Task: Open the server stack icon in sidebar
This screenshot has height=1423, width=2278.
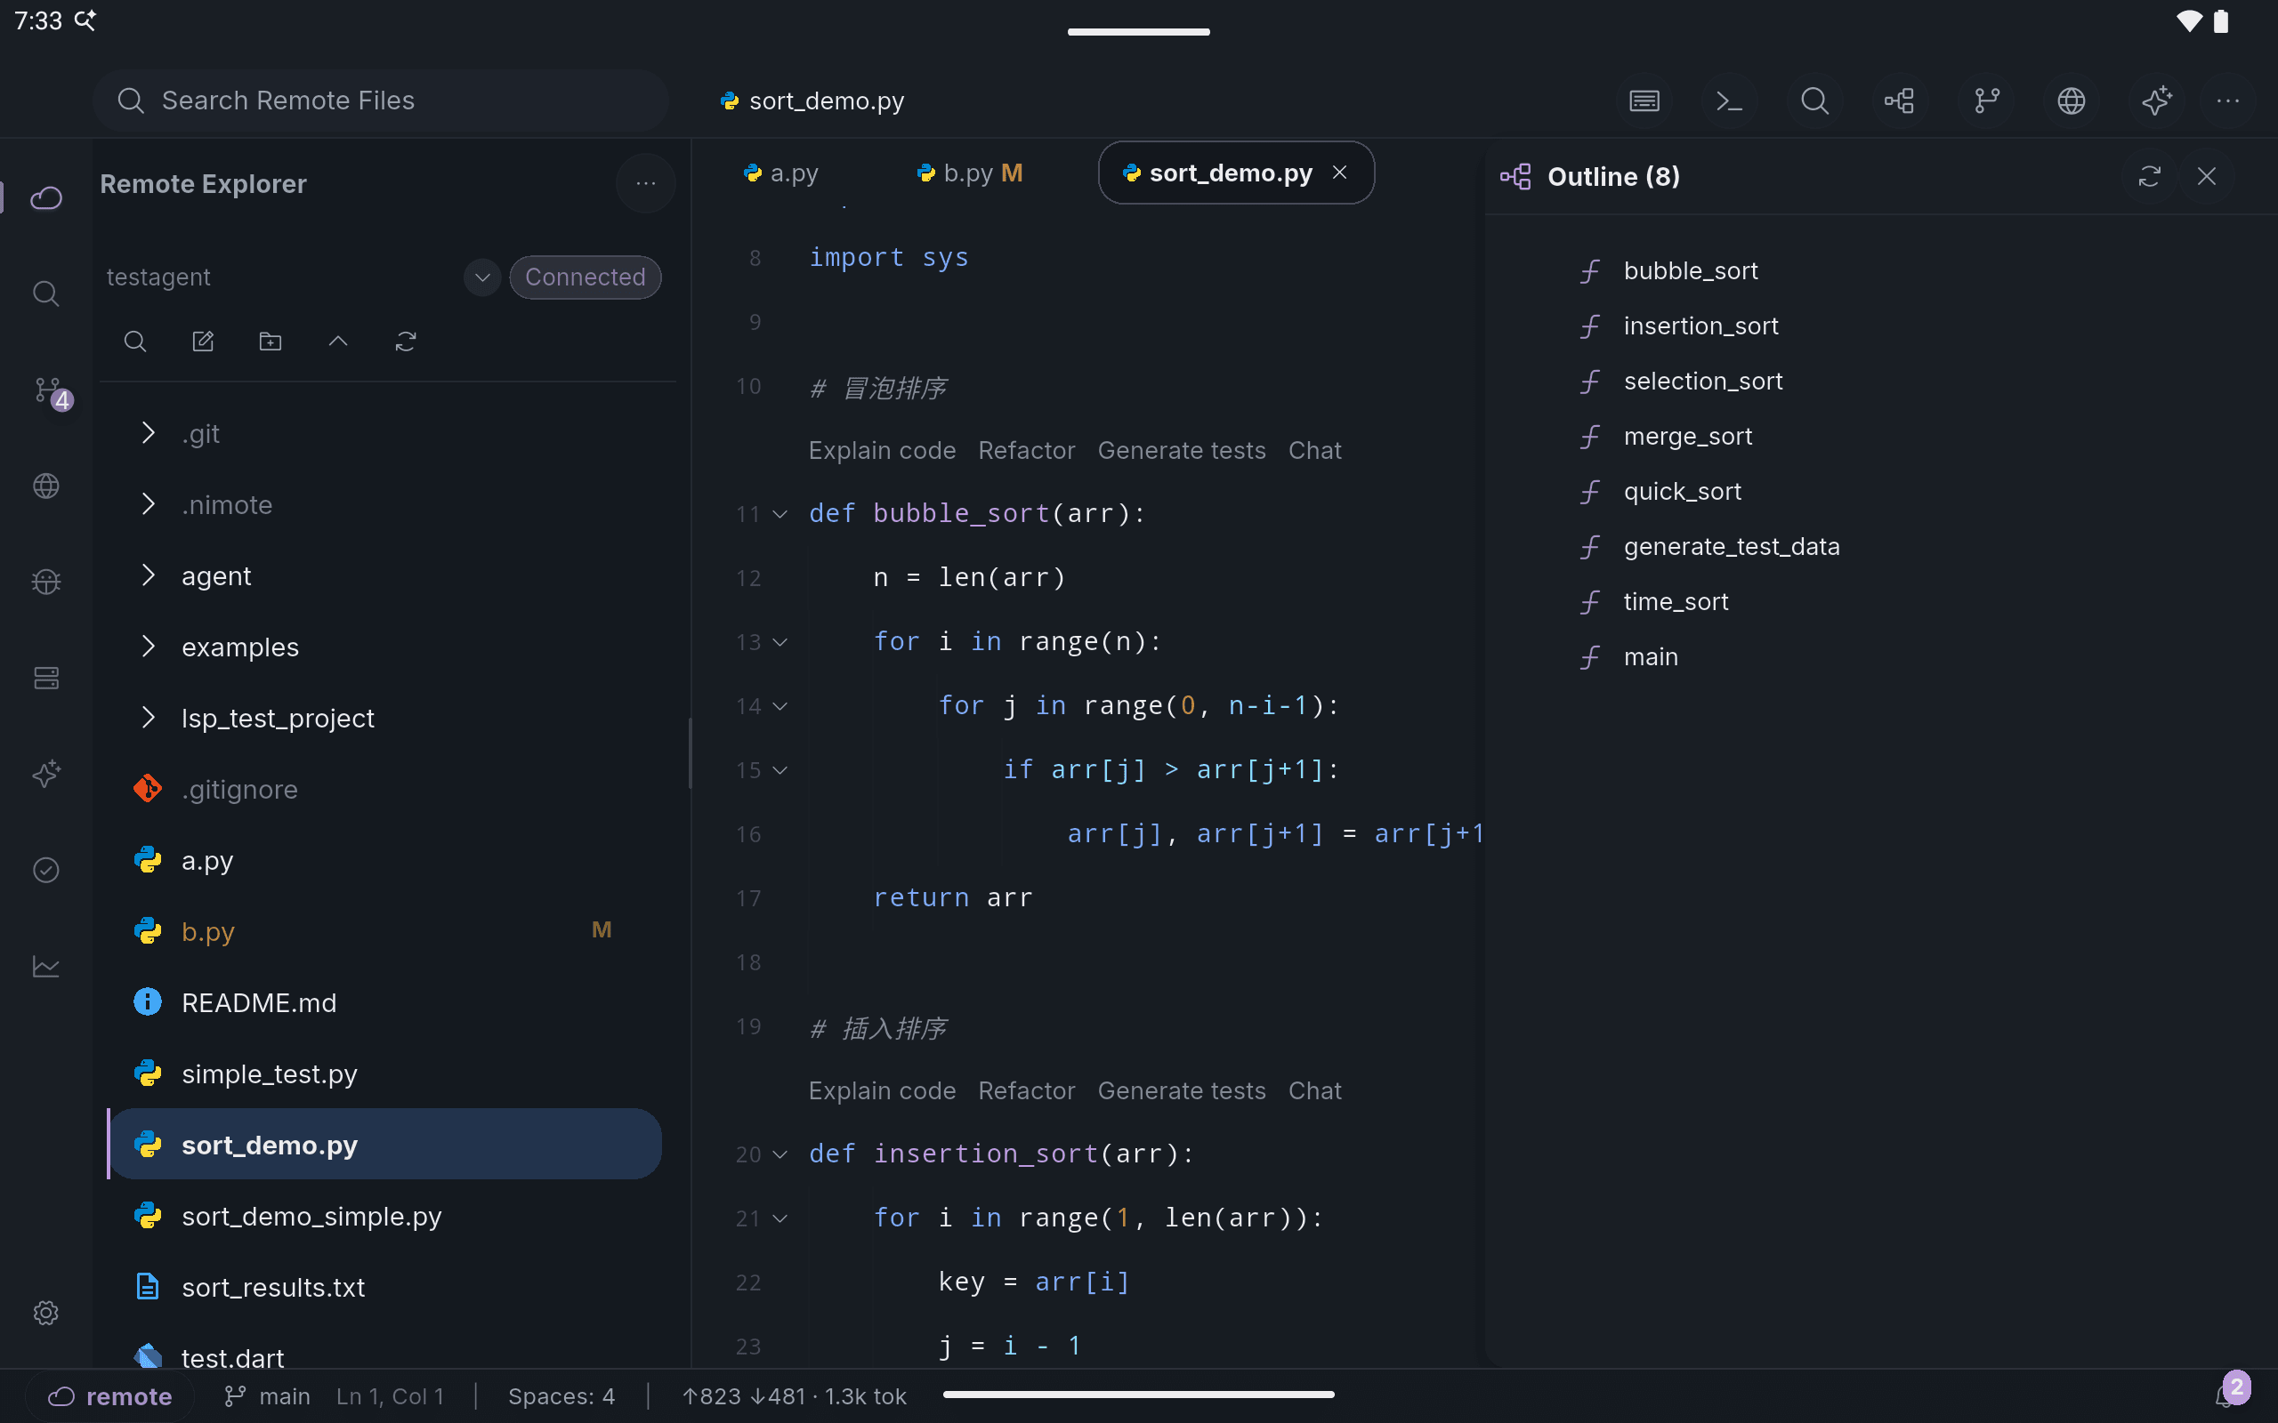Action: (x=46, y=678)
